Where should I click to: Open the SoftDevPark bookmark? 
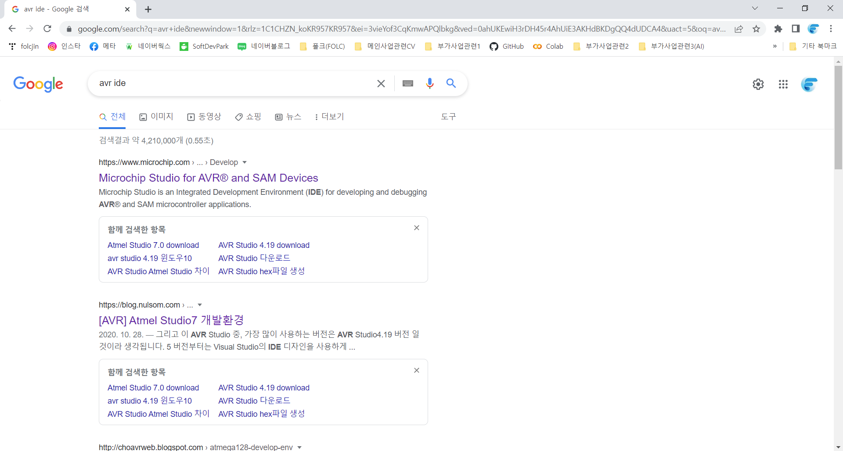(204, 47)
